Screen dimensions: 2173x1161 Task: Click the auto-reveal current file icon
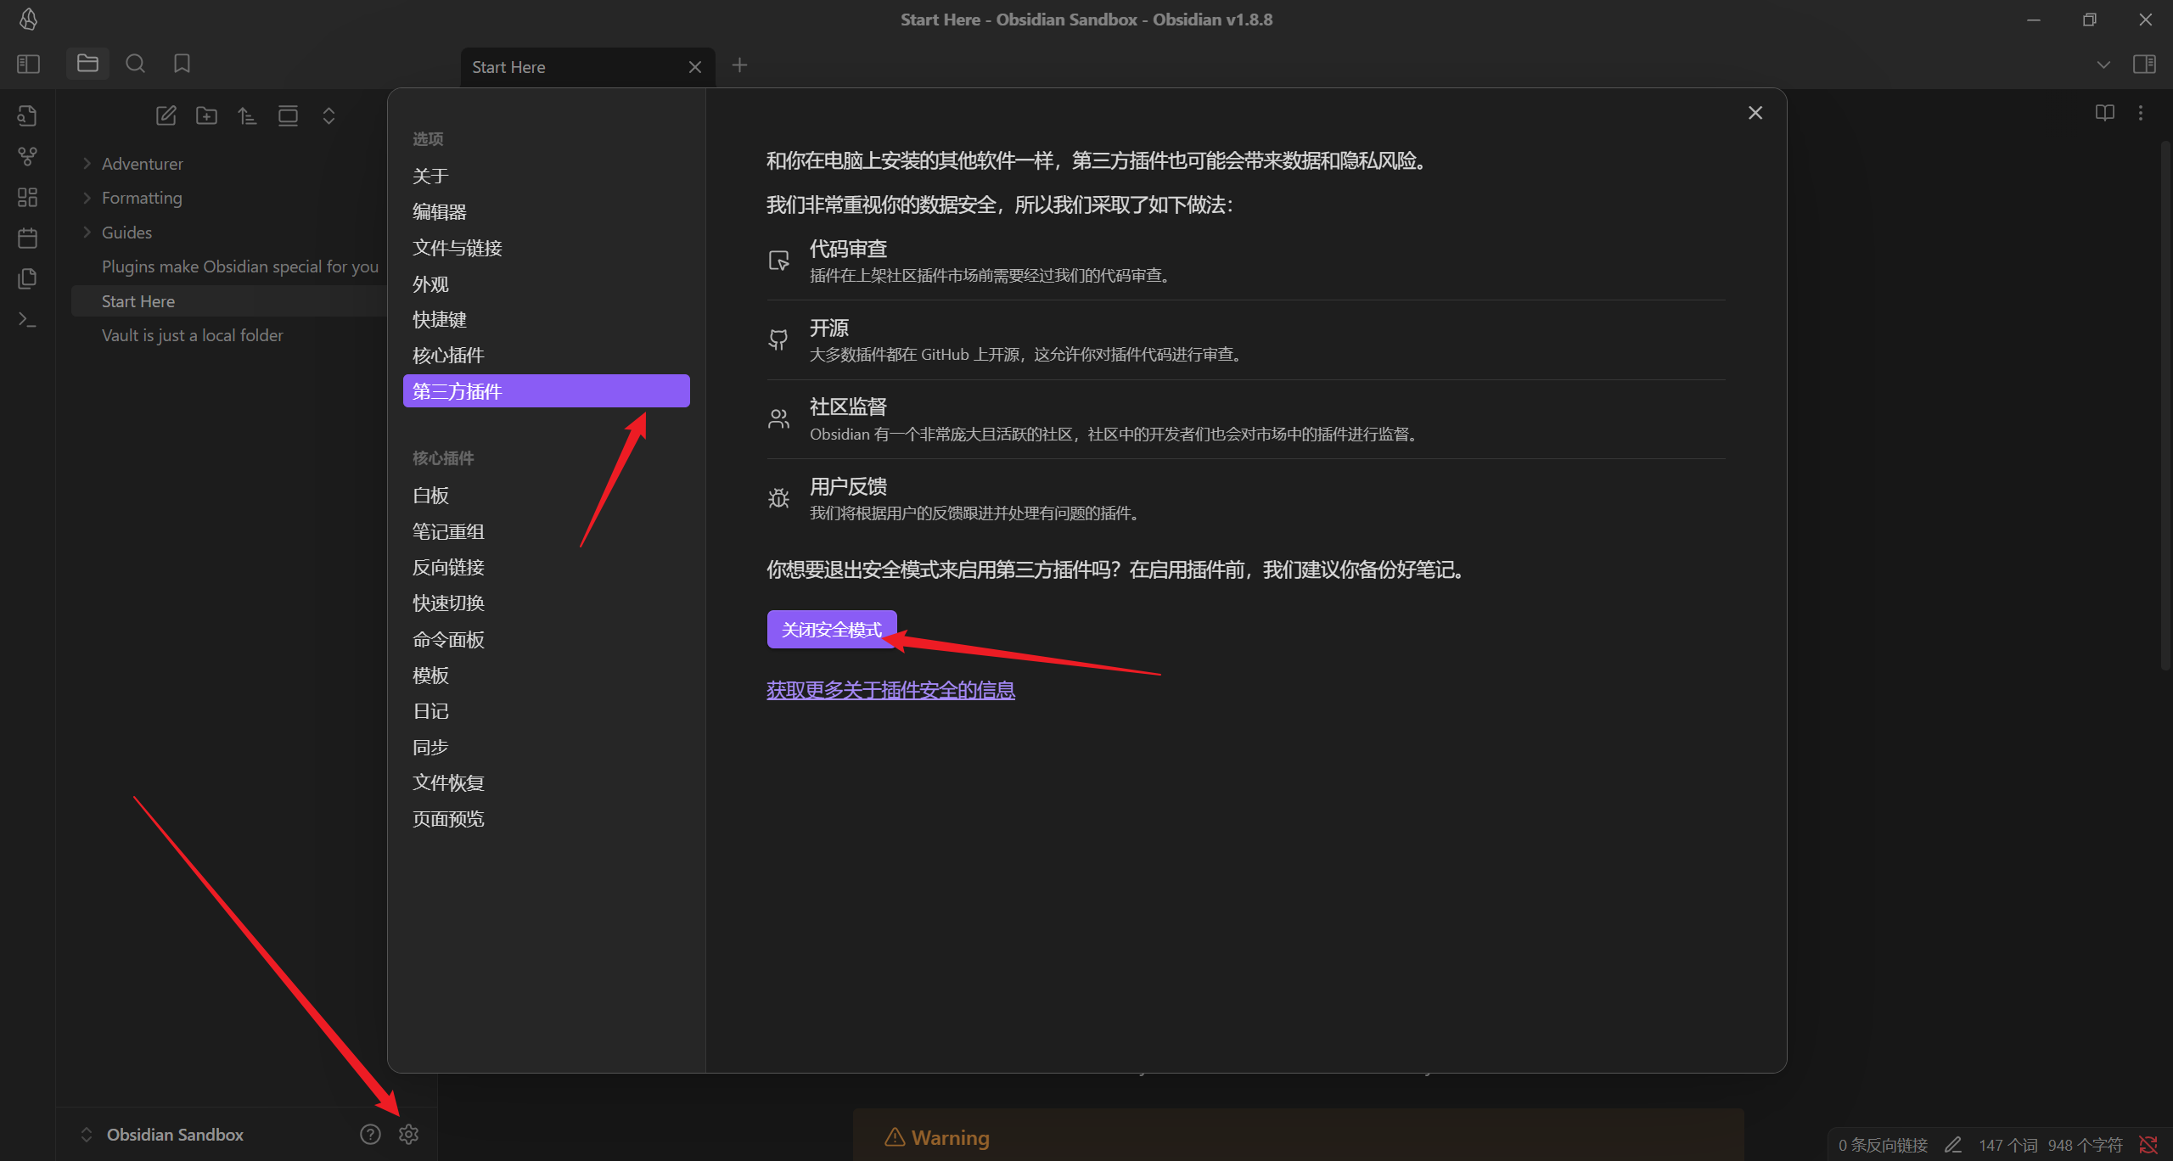(x=288, y=115)
